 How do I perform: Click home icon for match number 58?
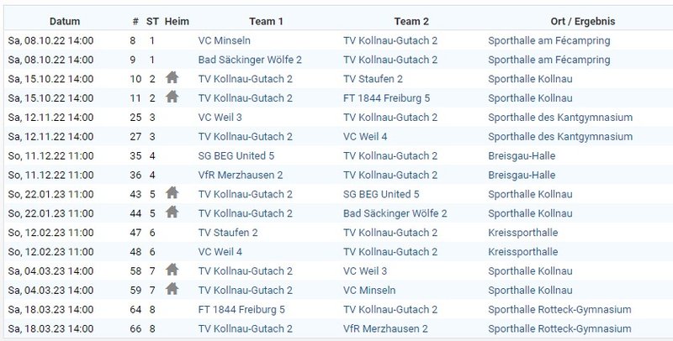coord(172,270)
